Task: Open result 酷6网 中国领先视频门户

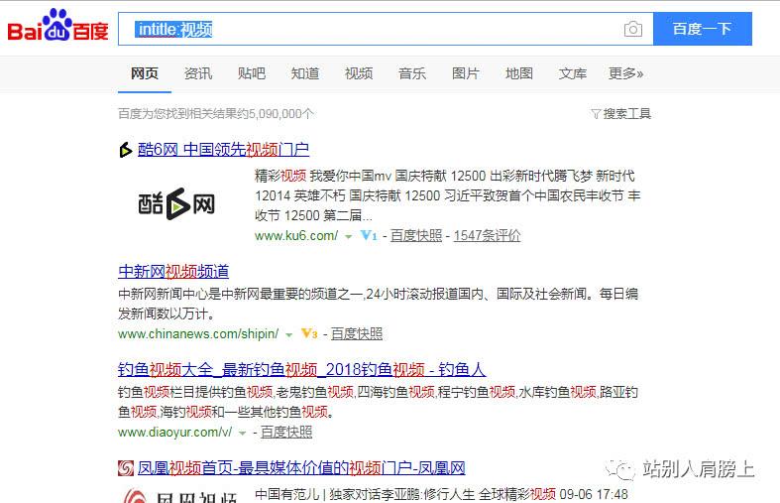Action: [223, 150]
